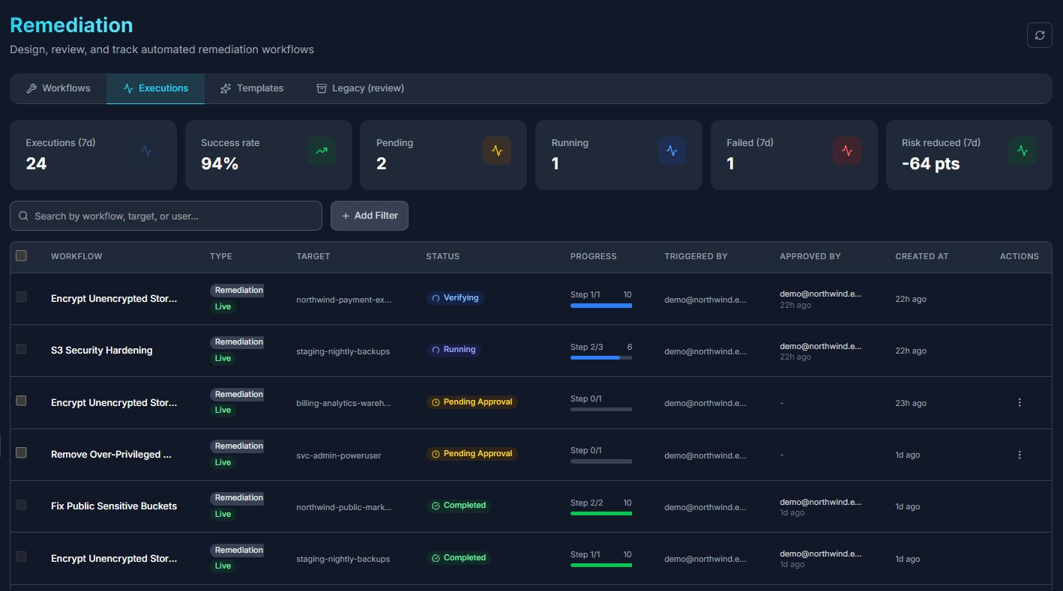Click the red pulse icon in Failed card
This screenshot has height=591, width=1063.
tap(847, 151)
